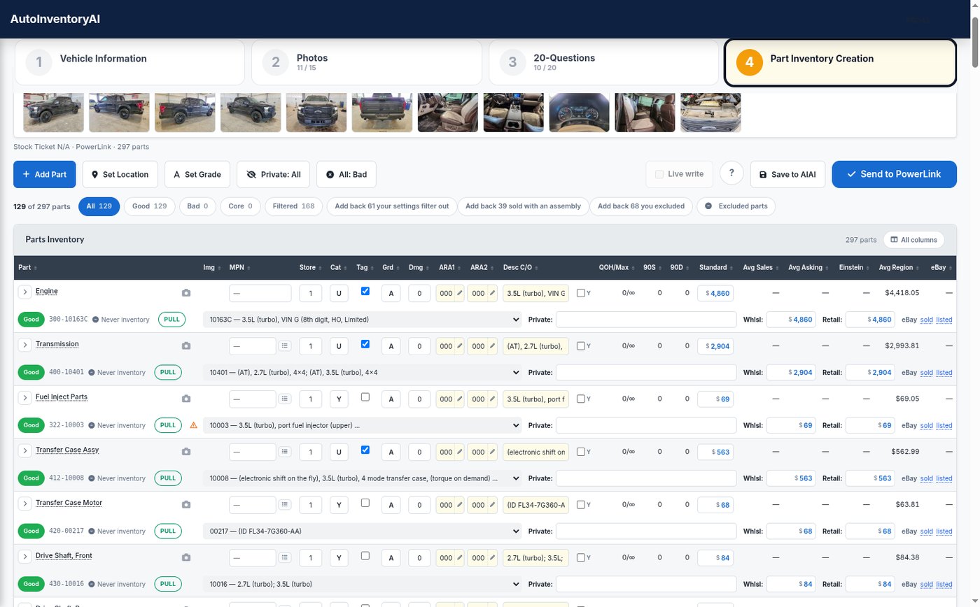Toggle the Live write checkbox
This screenshot has height=607, width=980.
[659, 174]
